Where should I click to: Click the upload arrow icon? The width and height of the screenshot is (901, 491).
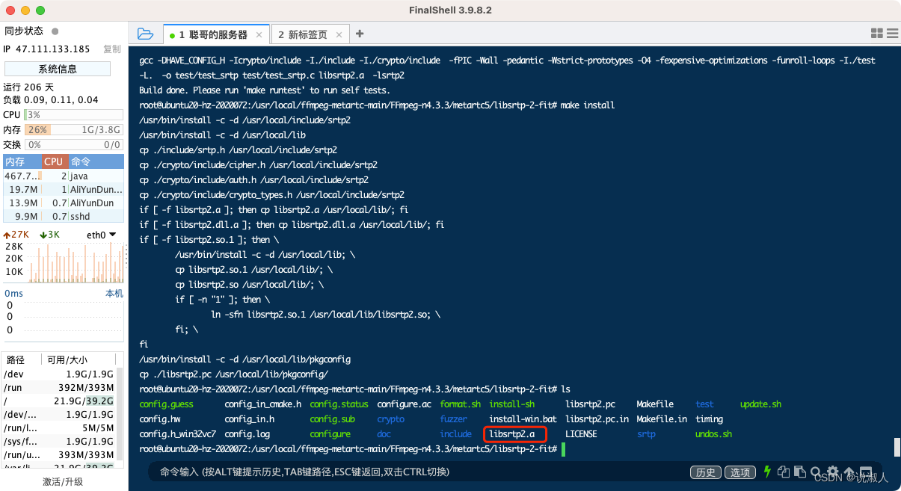849,472
